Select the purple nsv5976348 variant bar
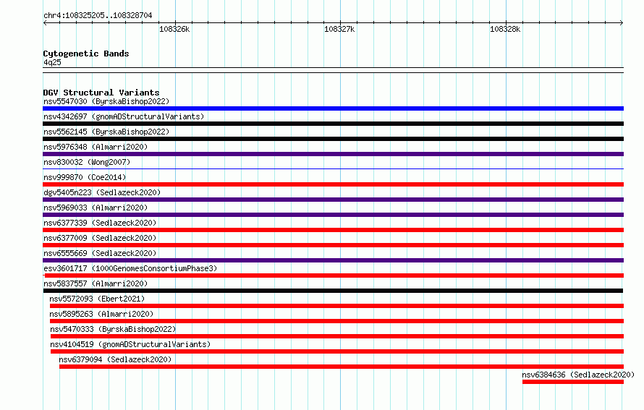644x410 pixels. [x=333, y=154]
